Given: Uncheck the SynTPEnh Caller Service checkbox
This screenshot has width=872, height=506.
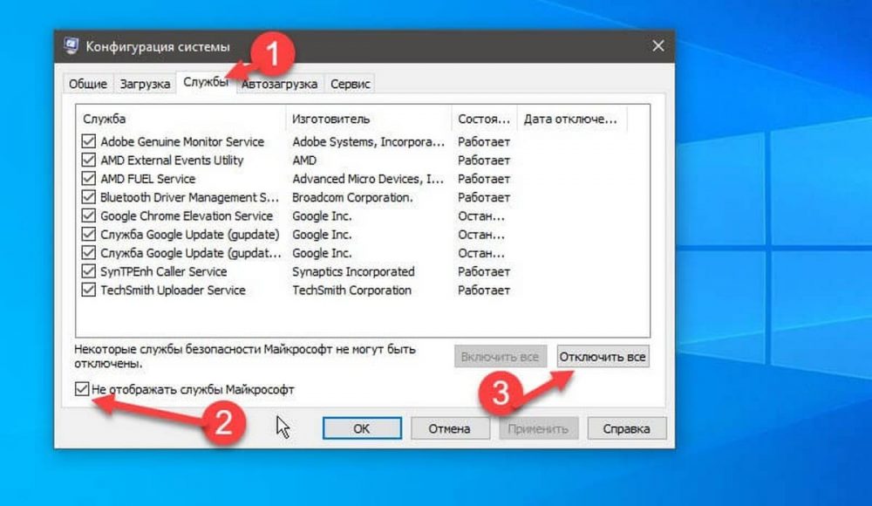Looking at the screenshot, I should [x=88, y=271].
